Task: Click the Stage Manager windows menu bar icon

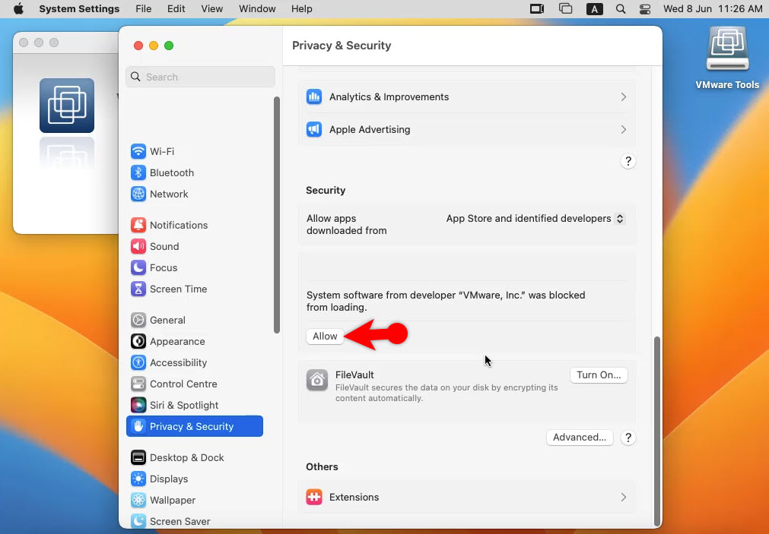Action: pyautogui.click(x=565, y=9)
